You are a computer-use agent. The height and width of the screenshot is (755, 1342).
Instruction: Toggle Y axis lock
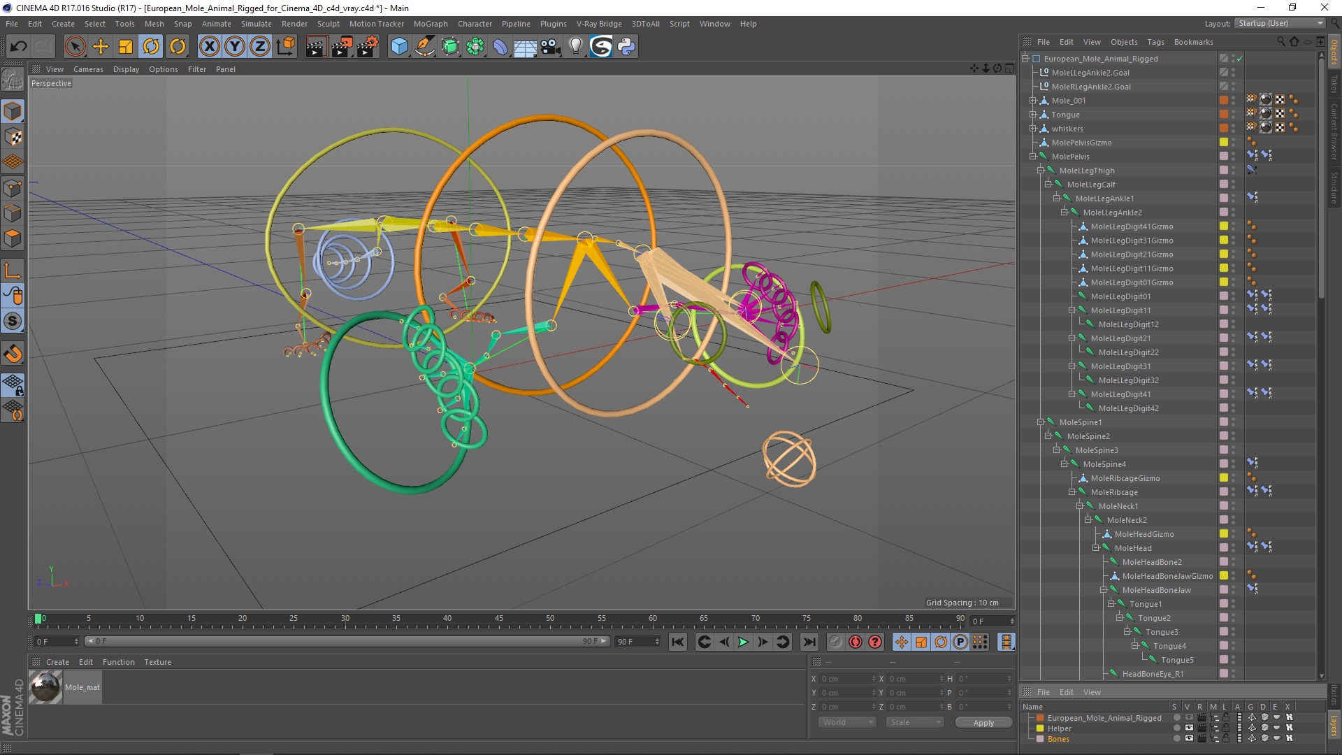(x=235, y=47)
